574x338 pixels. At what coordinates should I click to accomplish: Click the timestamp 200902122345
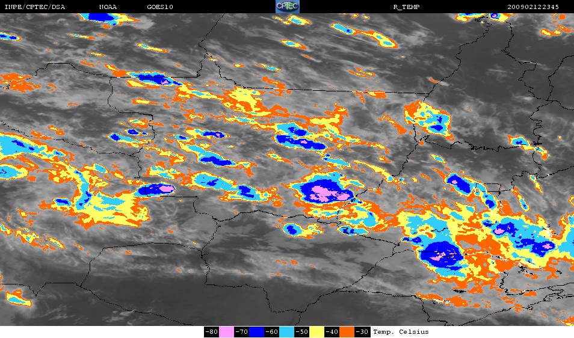tap(533, 7)
